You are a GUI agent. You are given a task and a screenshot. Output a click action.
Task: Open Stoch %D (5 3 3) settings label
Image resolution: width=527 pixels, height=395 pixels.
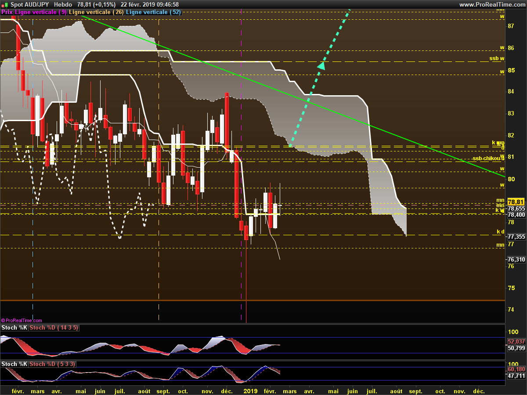[x=52, y=364]
